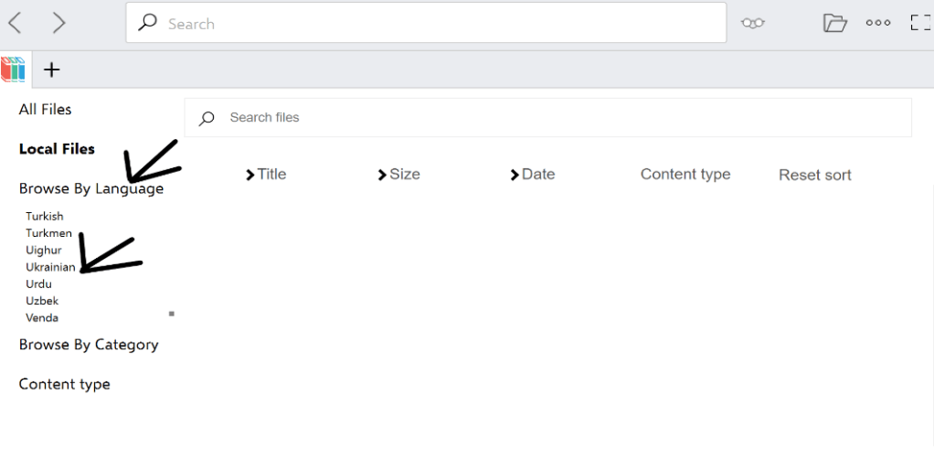Click the language list scrollbar thumb

[x=171, y=314]
